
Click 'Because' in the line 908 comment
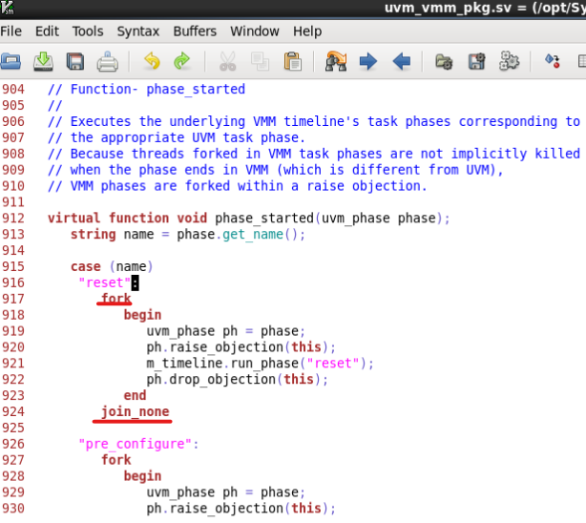point(96,154)
